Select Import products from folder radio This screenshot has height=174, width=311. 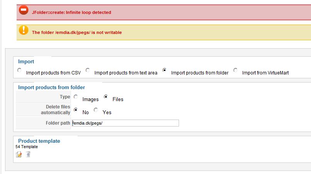click(164, 70)
